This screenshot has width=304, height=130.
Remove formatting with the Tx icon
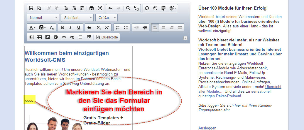(52, 27)
